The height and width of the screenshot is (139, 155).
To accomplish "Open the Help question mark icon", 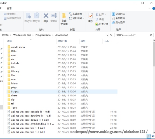I will pos(154,9).
